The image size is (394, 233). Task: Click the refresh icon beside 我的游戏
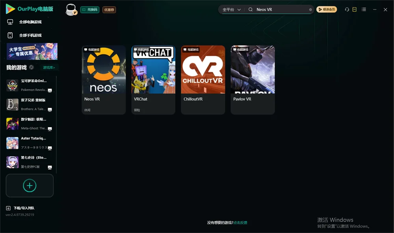32,67
